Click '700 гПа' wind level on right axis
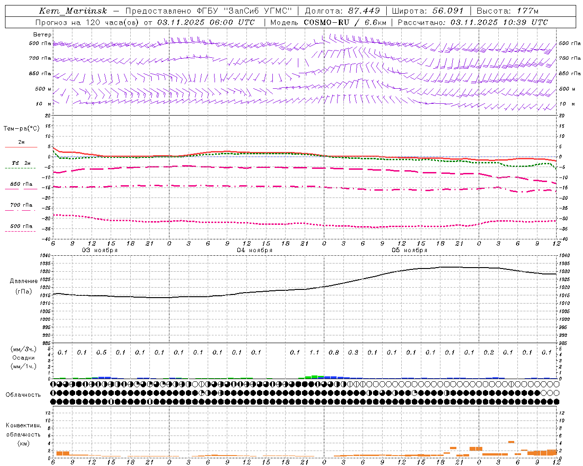The height and width of the screenshot is (466, 583). coord(570,58)
